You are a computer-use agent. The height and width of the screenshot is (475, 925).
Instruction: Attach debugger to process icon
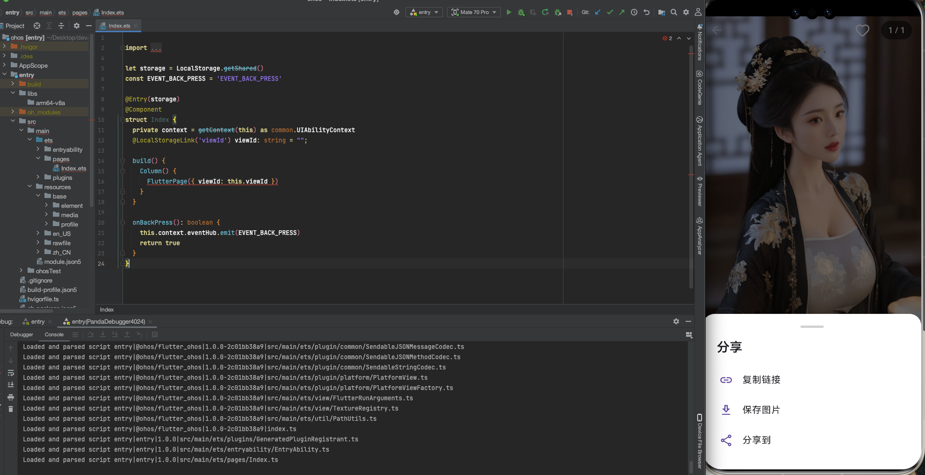[x=557, y=12]
